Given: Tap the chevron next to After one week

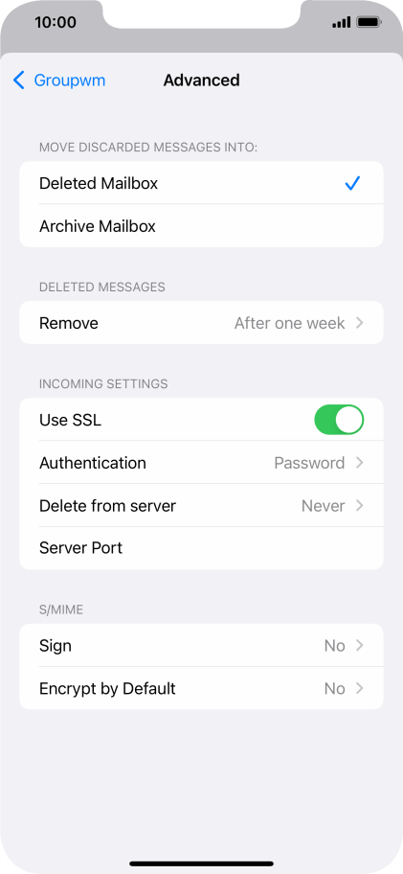Looking at the screenshot, I should (360, 323).
